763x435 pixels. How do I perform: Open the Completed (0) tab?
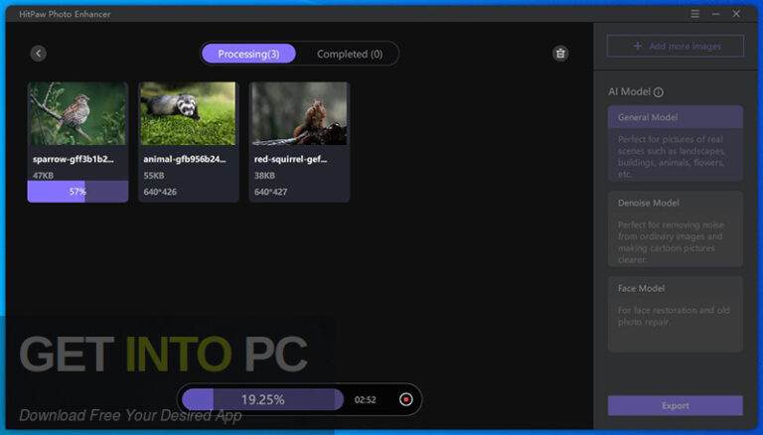(350, 54)
